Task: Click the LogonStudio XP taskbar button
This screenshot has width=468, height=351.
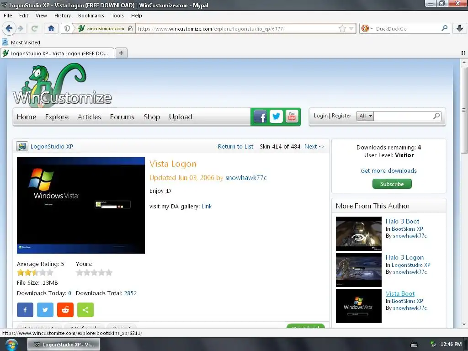Action: point(64,345)
